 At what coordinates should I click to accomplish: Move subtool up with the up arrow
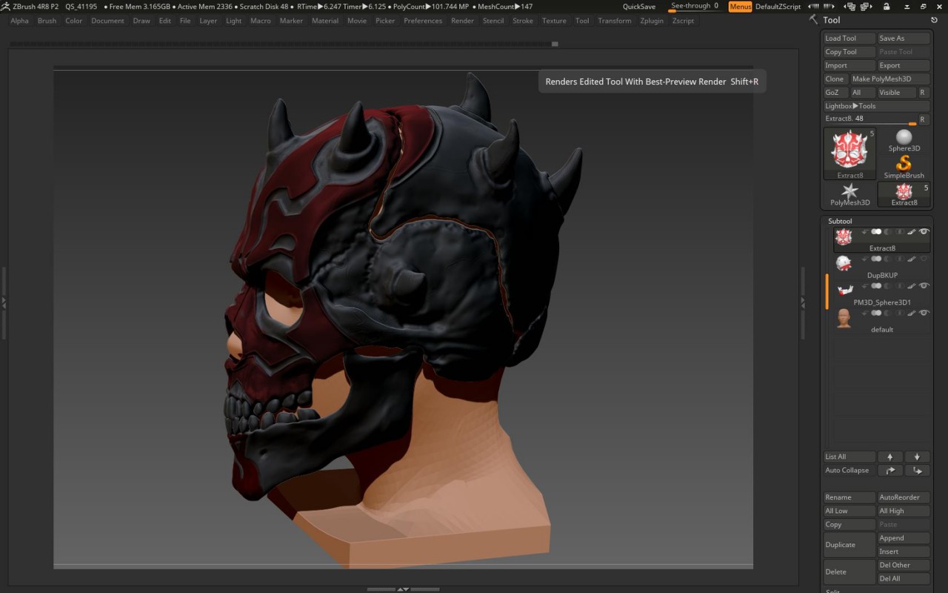pos(889,457)
